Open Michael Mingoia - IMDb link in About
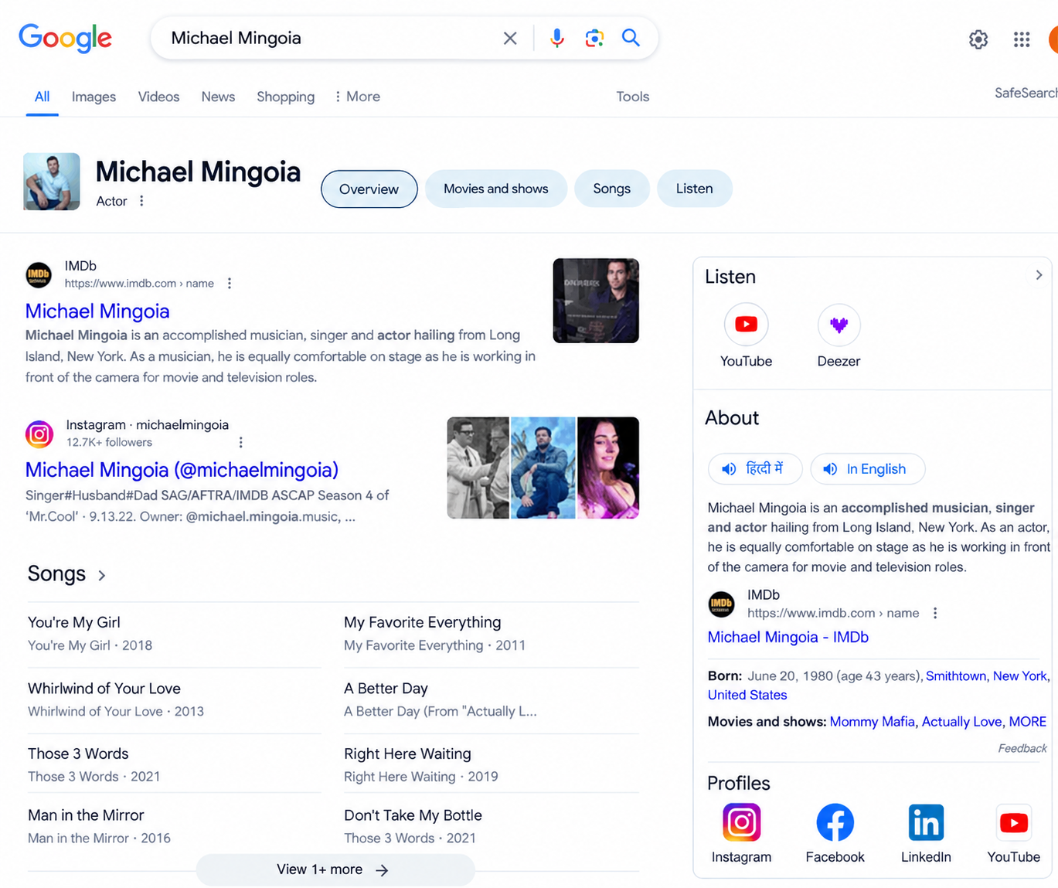Viewport: 1058px width, 888px height. (x=788, y=637)
